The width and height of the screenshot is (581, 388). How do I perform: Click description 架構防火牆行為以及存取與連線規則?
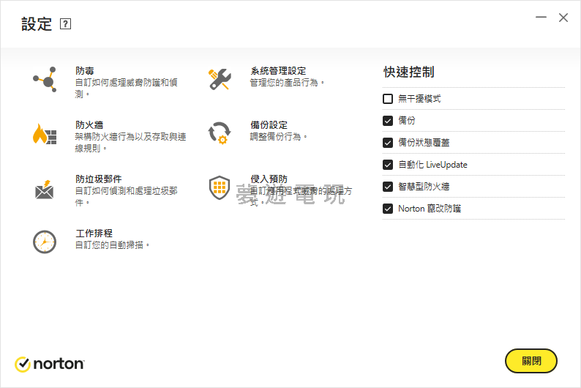[x=130, y=142]
